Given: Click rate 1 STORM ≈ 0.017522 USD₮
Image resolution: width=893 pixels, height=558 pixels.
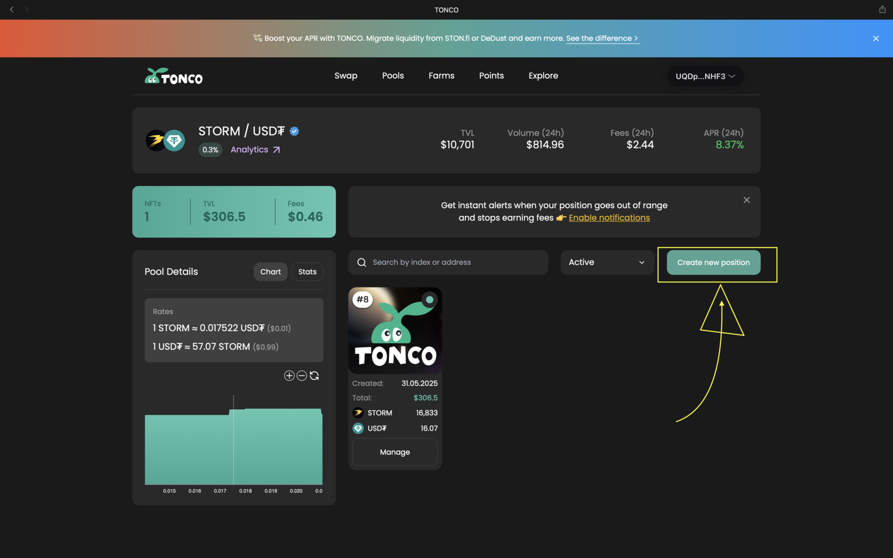Looking at the screenshot, I should point(222,328).
